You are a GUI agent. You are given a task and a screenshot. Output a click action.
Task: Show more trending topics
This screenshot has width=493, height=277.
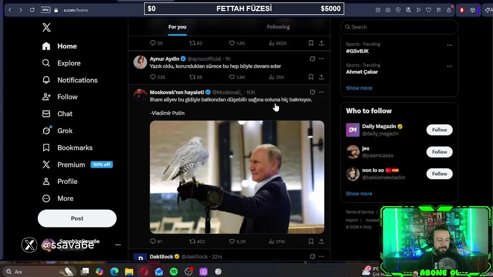359,88
